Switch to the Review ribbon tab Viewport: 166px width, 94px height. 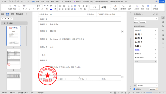pos(52,2)
